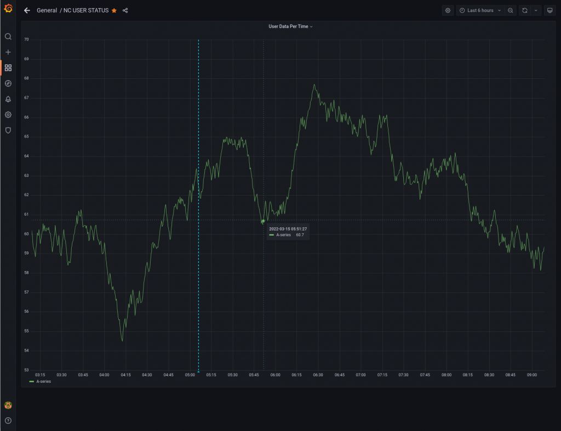The image size is (561, 431).
Task: Select the Explore compass icon
Action: pos(8,83)
